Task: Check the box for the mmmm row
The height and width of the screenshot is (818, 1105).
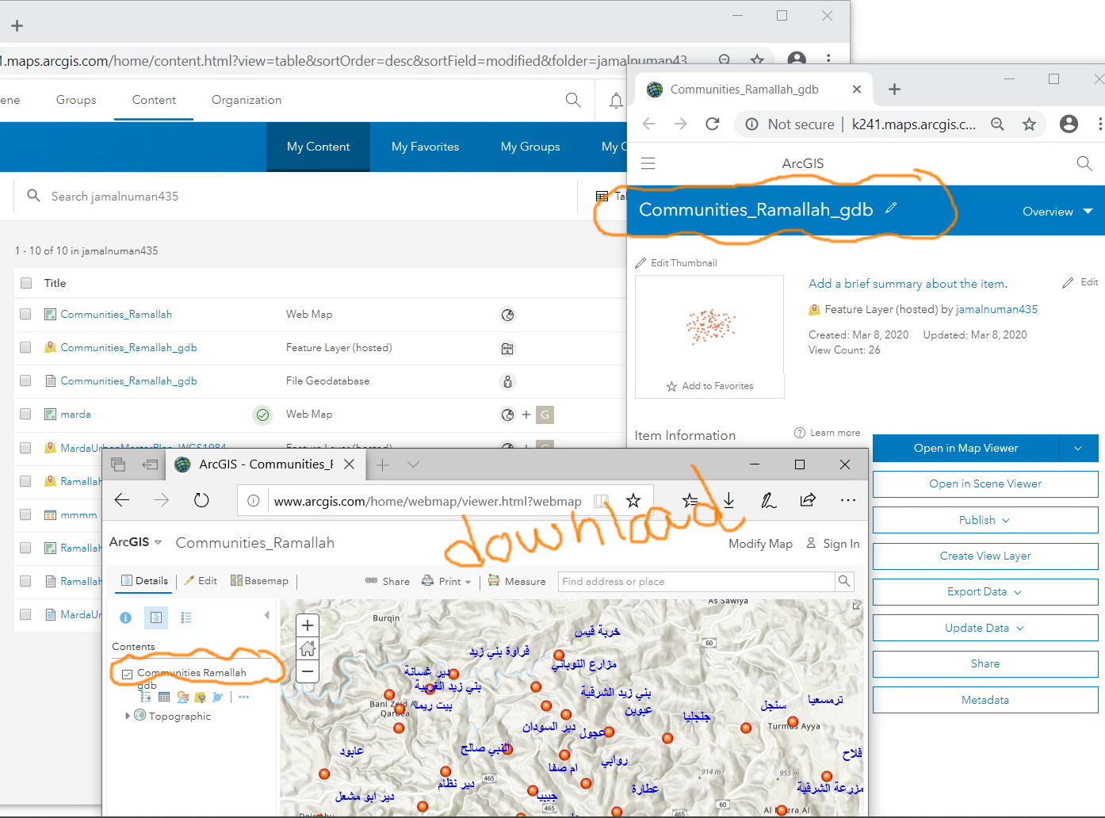Action: point(26,514)
